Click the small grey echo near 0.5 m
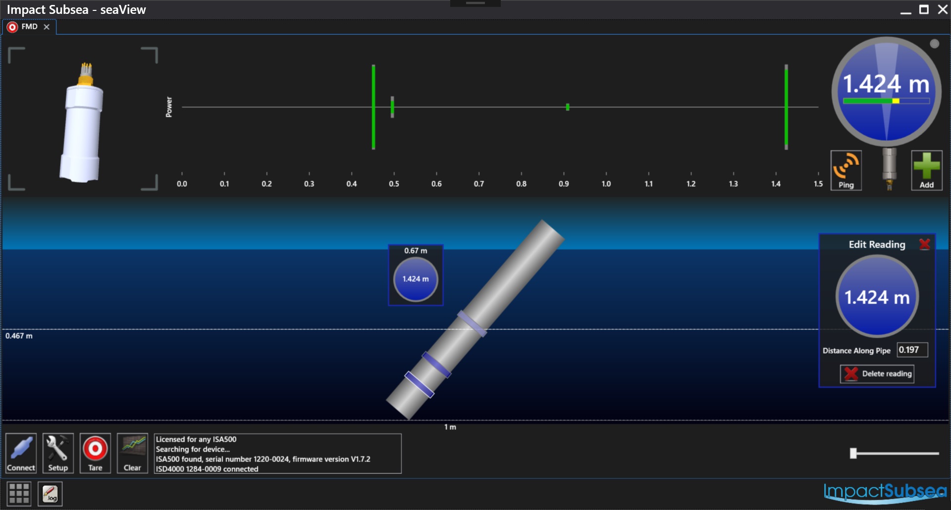951x510 pixels. click(392, 107)
